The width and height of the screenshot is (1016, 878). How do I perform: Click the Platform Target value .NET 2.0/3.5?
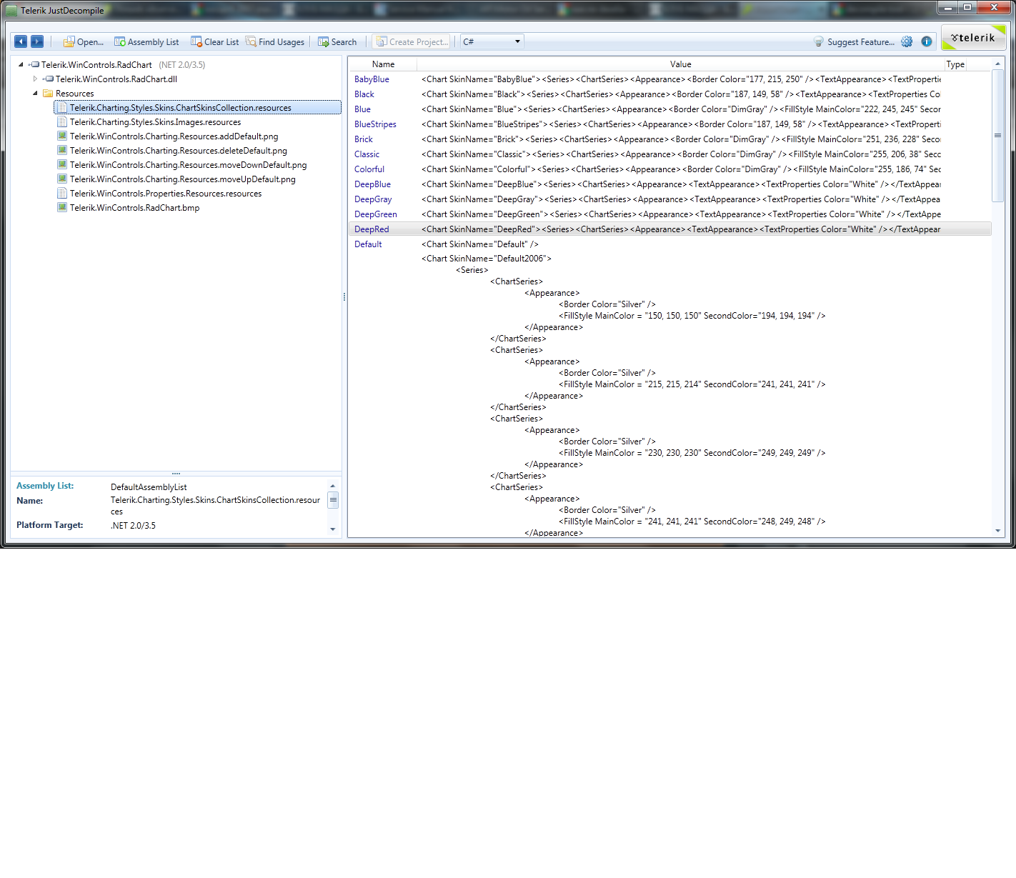pos(133,526)
